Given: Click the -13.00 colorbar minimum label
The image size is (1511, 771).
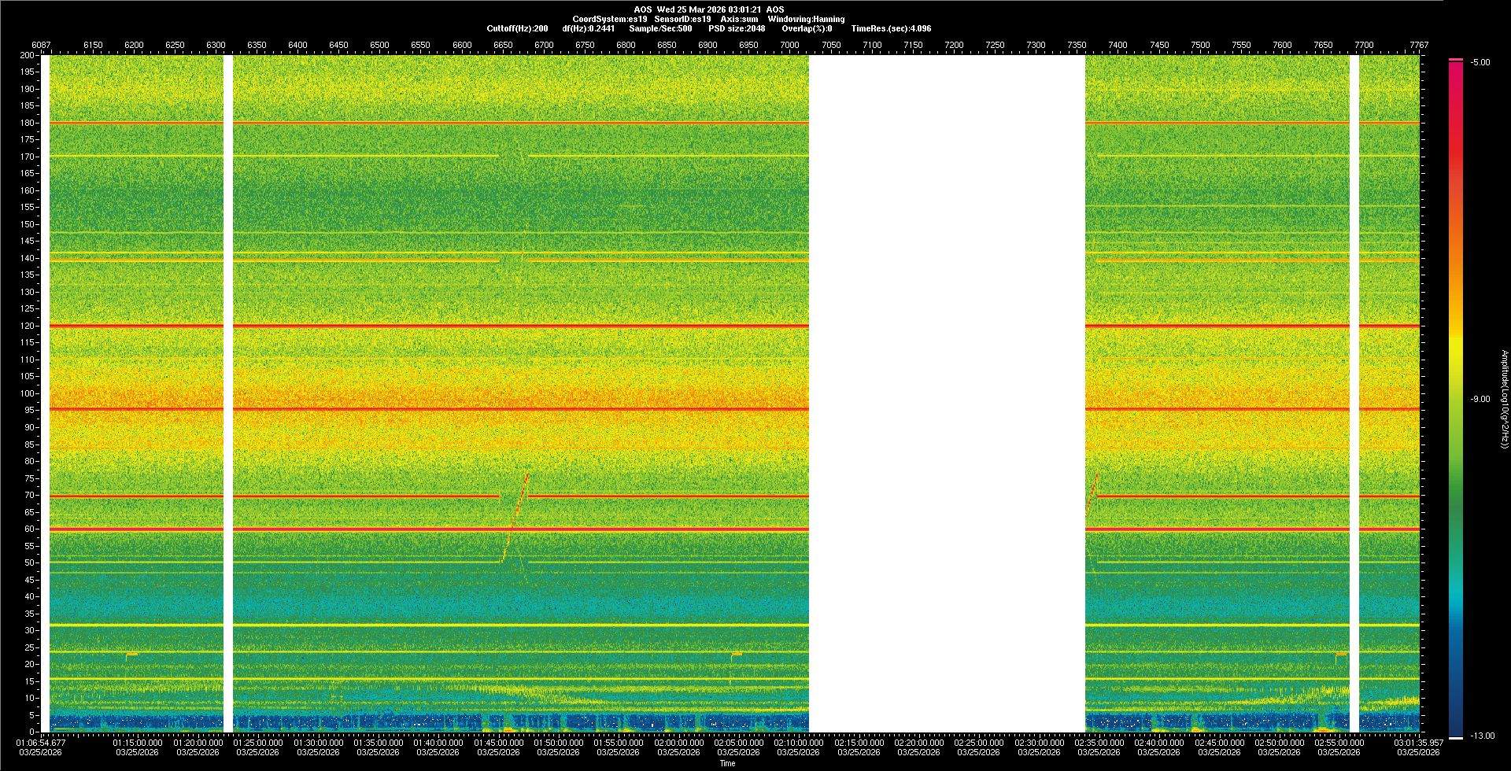Looking at the screenshot, I should (x=1481, y=736).
